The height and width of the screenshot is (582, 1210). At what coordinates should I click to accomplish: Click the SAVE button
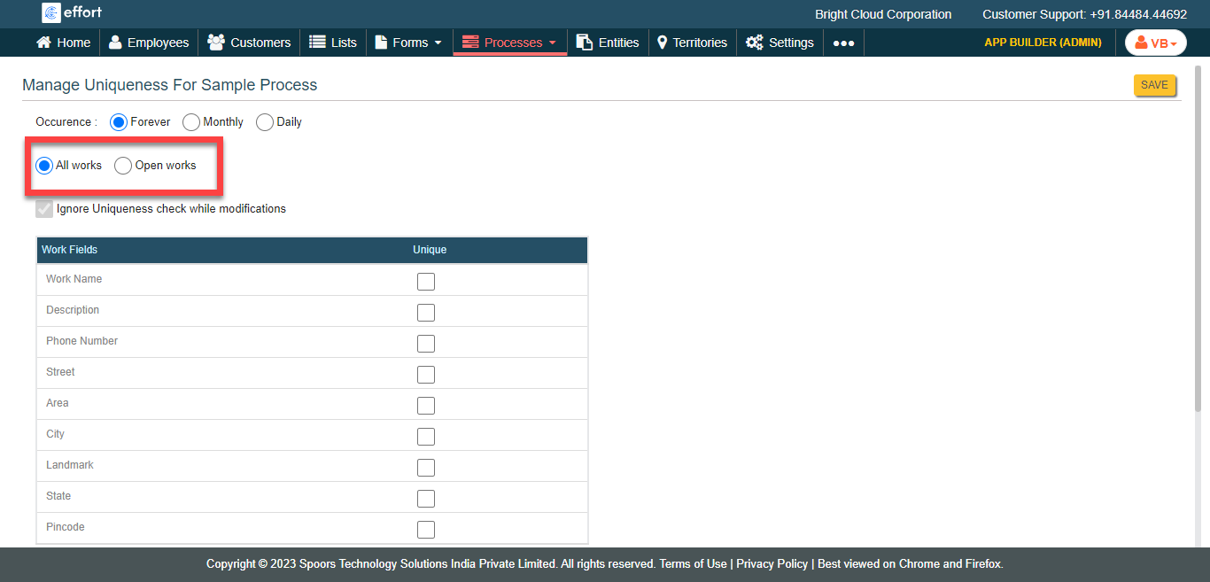click(1154, 85)
